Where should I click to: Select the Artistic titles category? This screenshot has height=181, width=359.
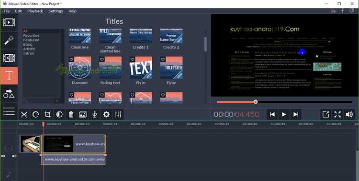click(x=29, y=49)
